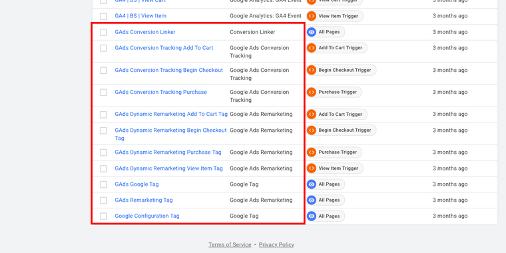Click Purchase Trigger for Conversion Tracking Purchase
The image size is (506, 253).
334,92
